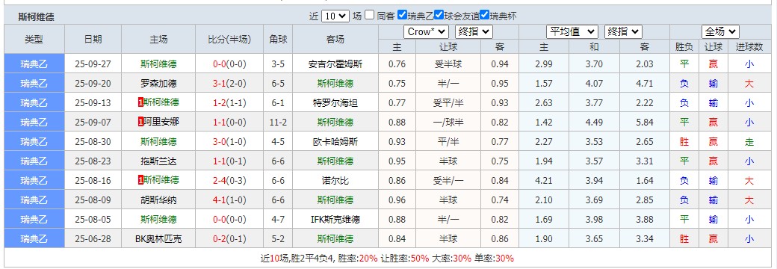Open team 胡斯华纳
Viewport: 777px width, 269px height.
158,200
